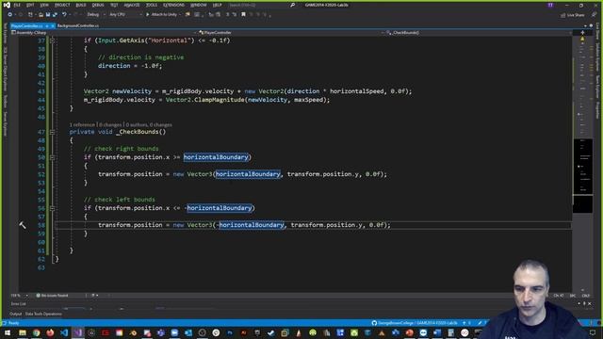Screen dimensions: 603x339
Task: Open the Debug configuration dropdown
Action: 96,15
